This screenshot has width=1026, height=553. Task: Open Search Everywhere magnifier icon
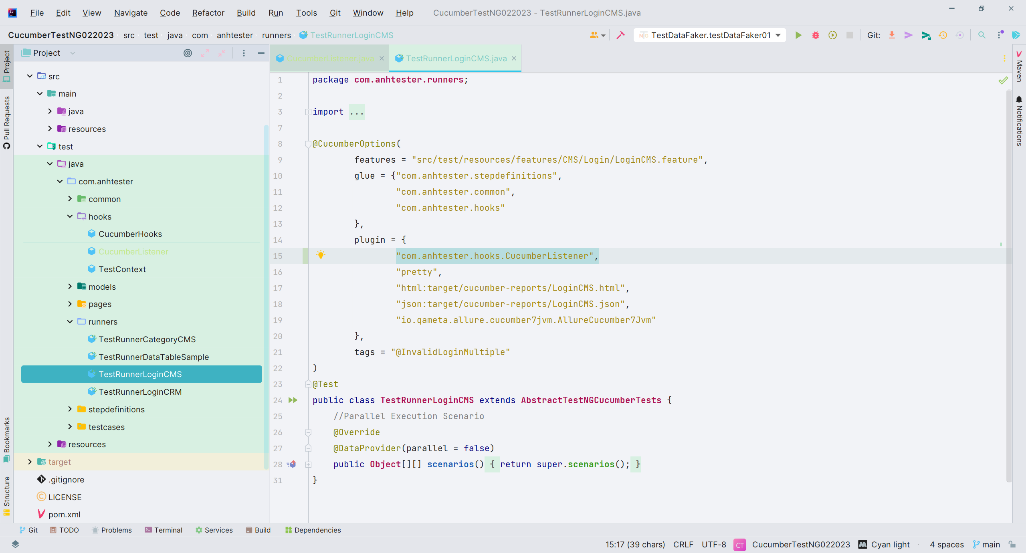click(x=982, y=35)
